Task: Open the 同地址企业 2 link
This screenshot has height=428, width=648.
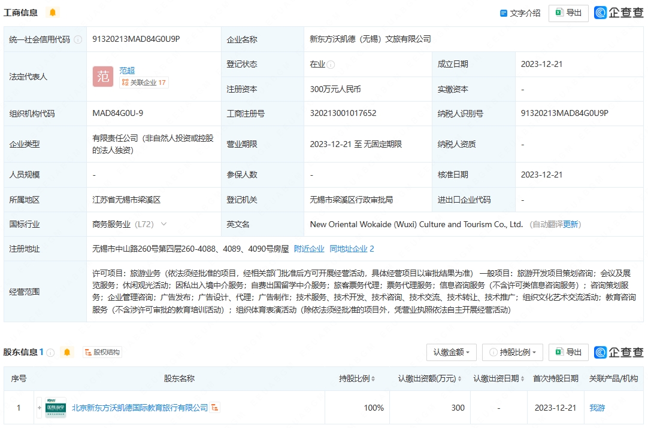Action: [352, 249]
